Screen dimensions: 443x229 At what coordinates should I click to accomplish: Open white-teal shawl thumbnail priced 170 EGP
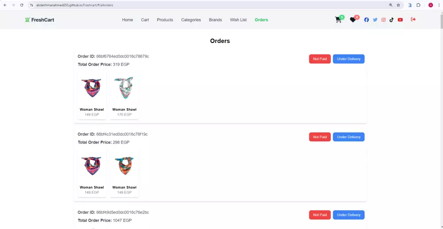click(124, 88)
